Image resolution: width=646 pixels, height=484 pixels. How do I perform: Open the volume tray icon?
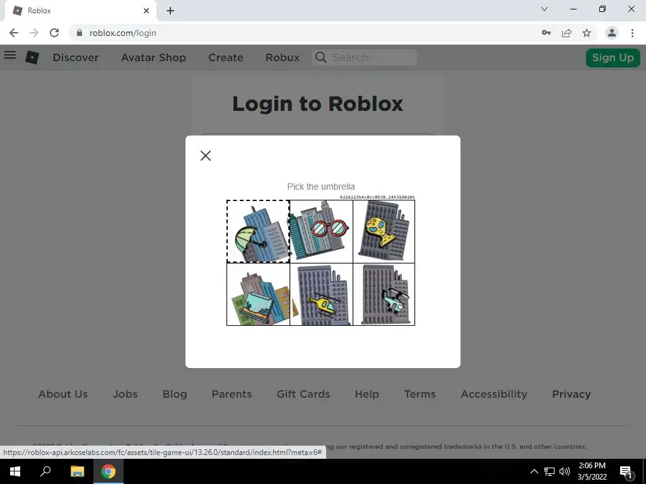tap(565, 471)
